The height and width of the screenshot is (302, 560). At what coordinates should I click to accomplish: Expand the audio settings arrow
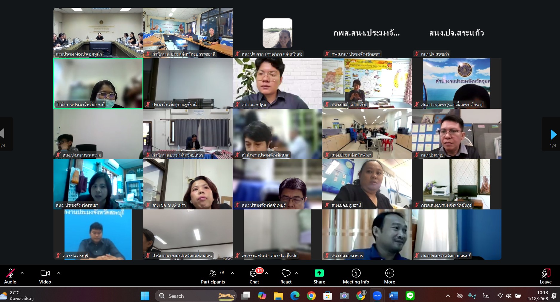pos(22,273)
